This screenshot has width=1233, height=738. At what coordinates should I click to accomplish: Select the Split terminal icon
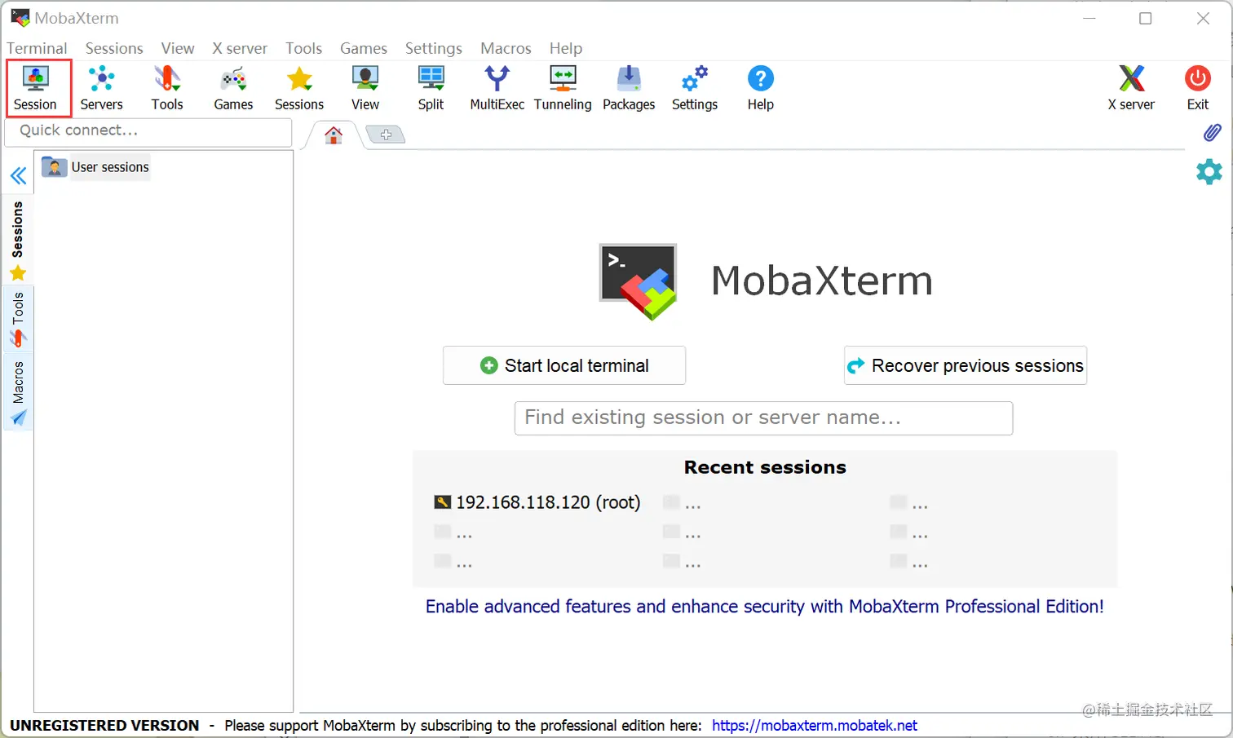coord(431,88)
